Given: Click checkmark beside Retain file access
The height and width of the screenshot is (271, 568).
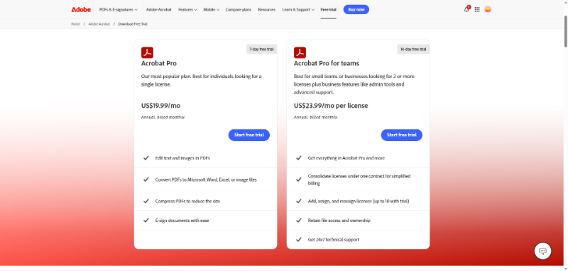Looking at the screenshot, I should coord(299,220).
